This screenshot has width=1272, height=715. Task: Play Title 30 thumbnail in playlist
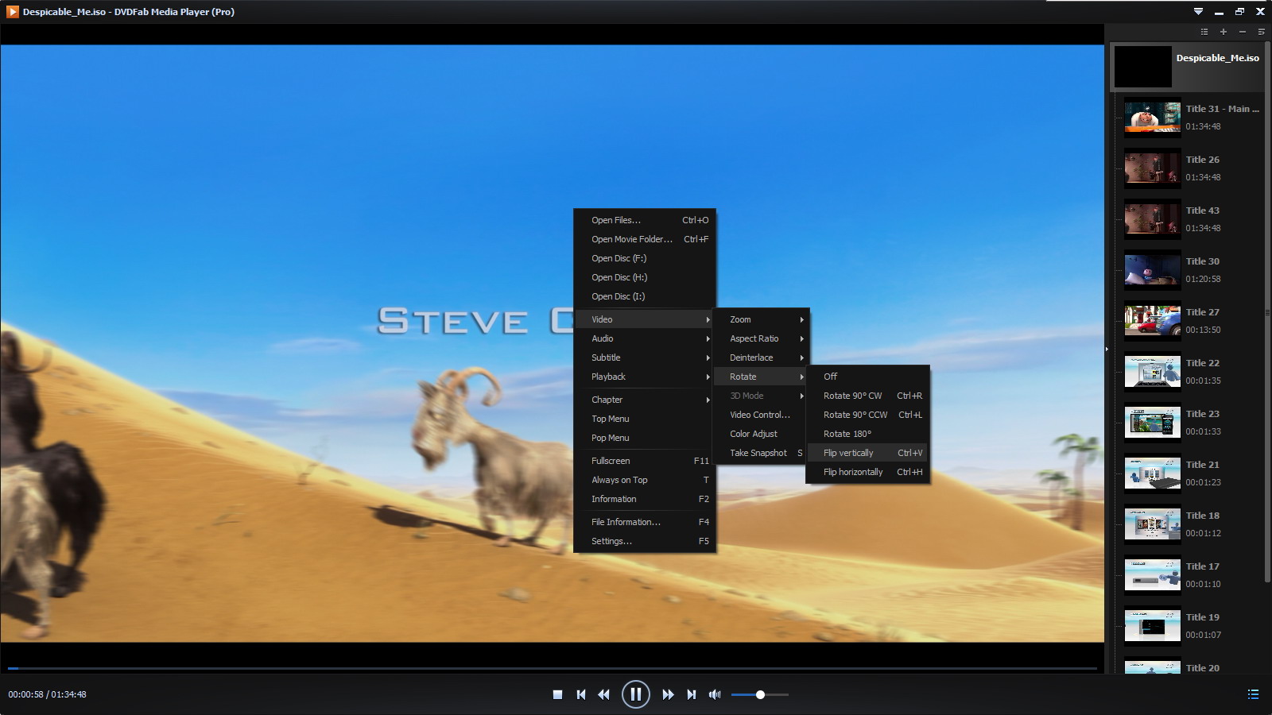[x=1152, y=271]
